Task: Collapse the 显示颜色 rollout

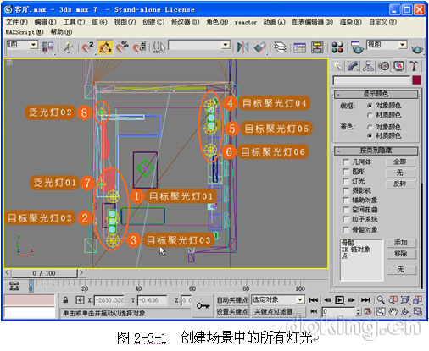Action: pos(376,94)
